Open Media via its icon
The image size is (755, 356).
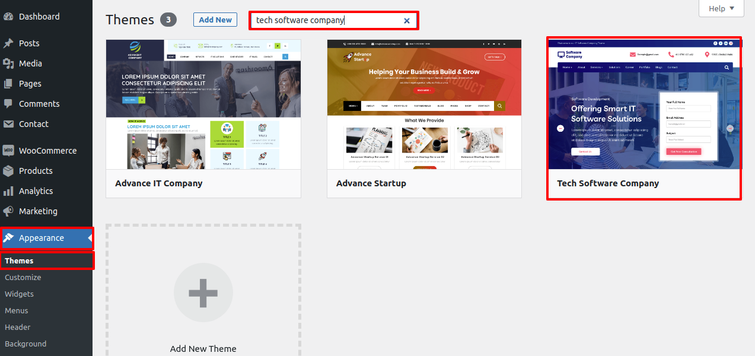[x=8, y=63]
